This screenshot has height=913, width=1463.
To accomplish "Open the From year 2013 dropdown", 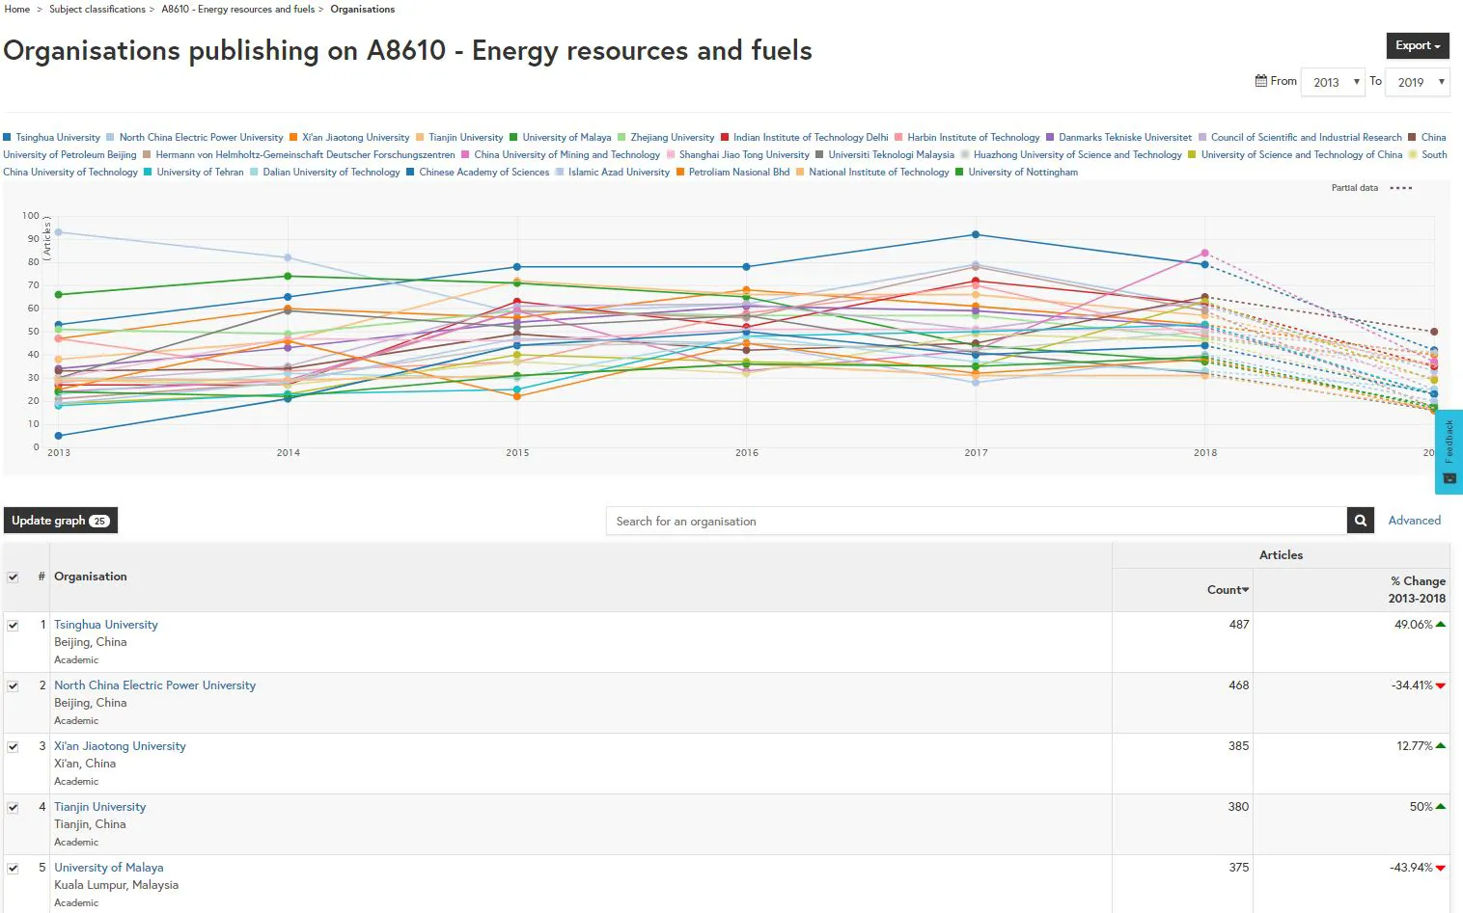I will pos(1332,82).
